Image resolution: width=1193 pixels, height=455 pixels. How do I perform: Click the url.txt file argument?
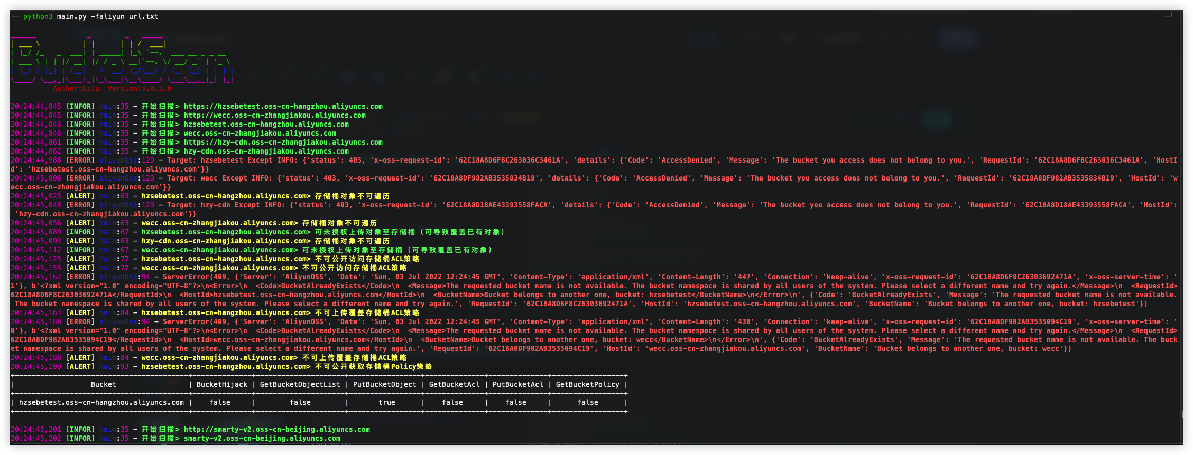point(144,17)
